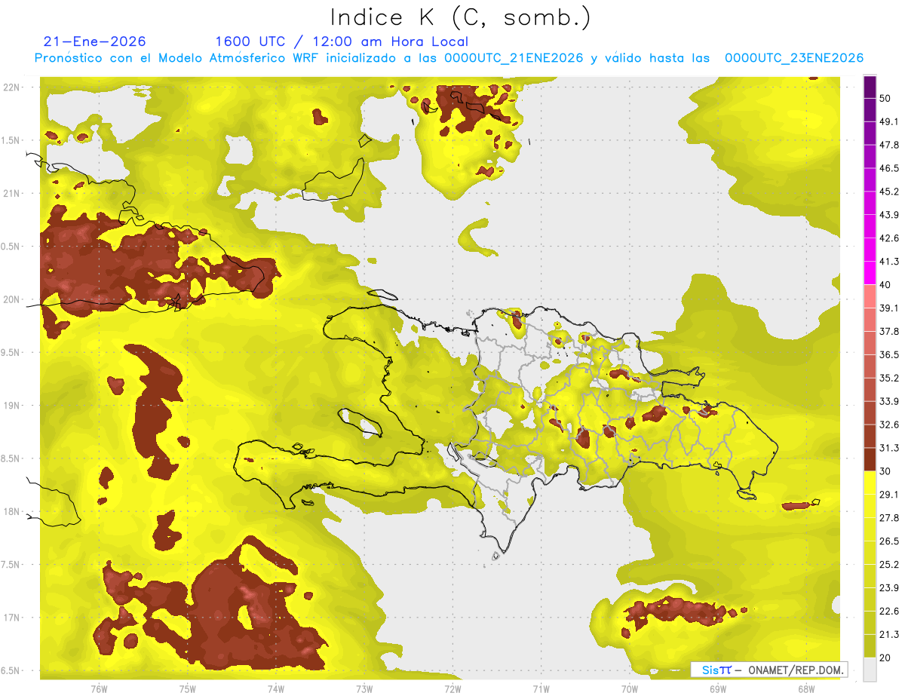The height and width of the screenshot is (699, 905).
Task: Click the colorbar value "21.3"
Action: click(x=890, y=635)
